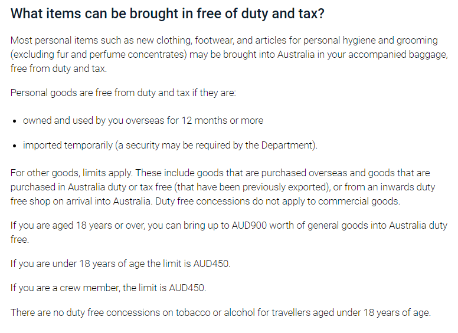Click the second bullet point marker
Image resolution: width=458 pixels, height=333 pixels.
15,146
